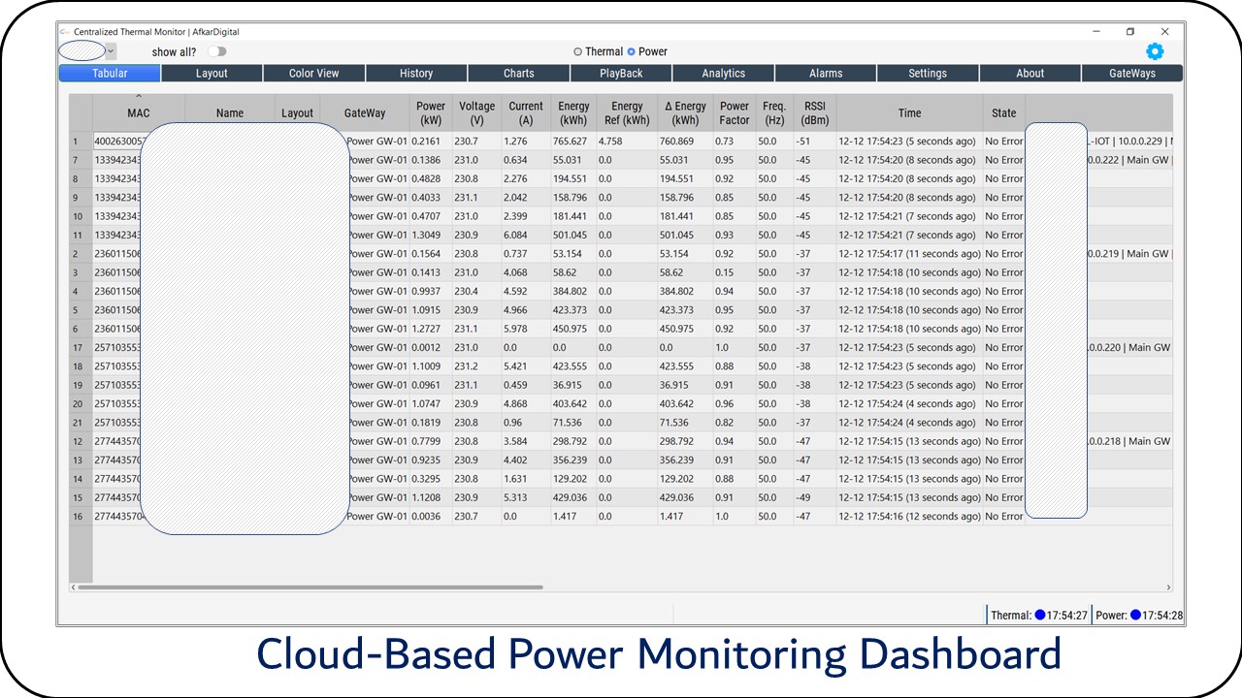The image size is (1242, 698).
Task: Open the Alarms tab
Action: point(826,74)
